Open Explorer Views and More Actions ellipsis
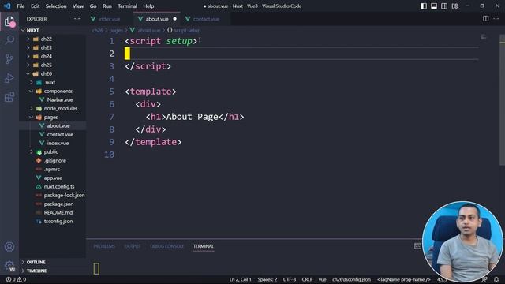 tap(77, 19)
